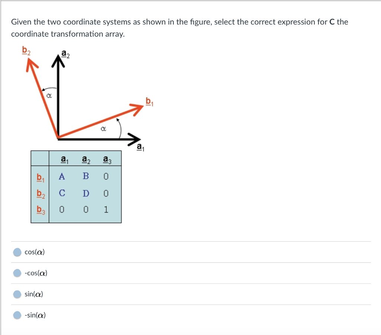Click the transformation matrix table

[76, 186]
